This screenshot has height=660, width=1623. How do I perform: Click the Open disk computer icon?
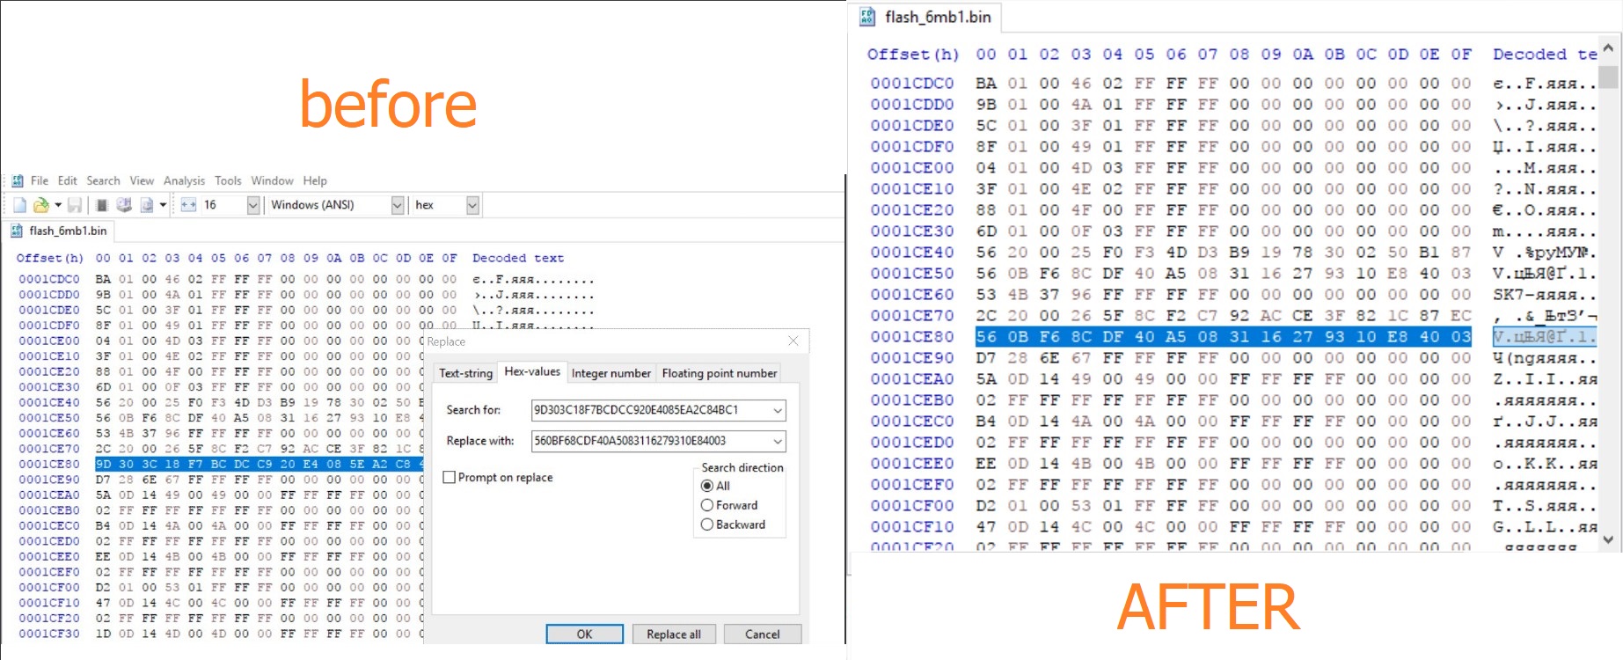pos(124,205)
